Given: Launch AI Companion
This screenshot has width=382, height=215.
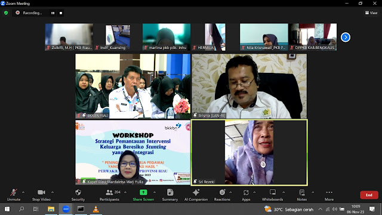Looking at the screenshot, I should click(196, 195).
